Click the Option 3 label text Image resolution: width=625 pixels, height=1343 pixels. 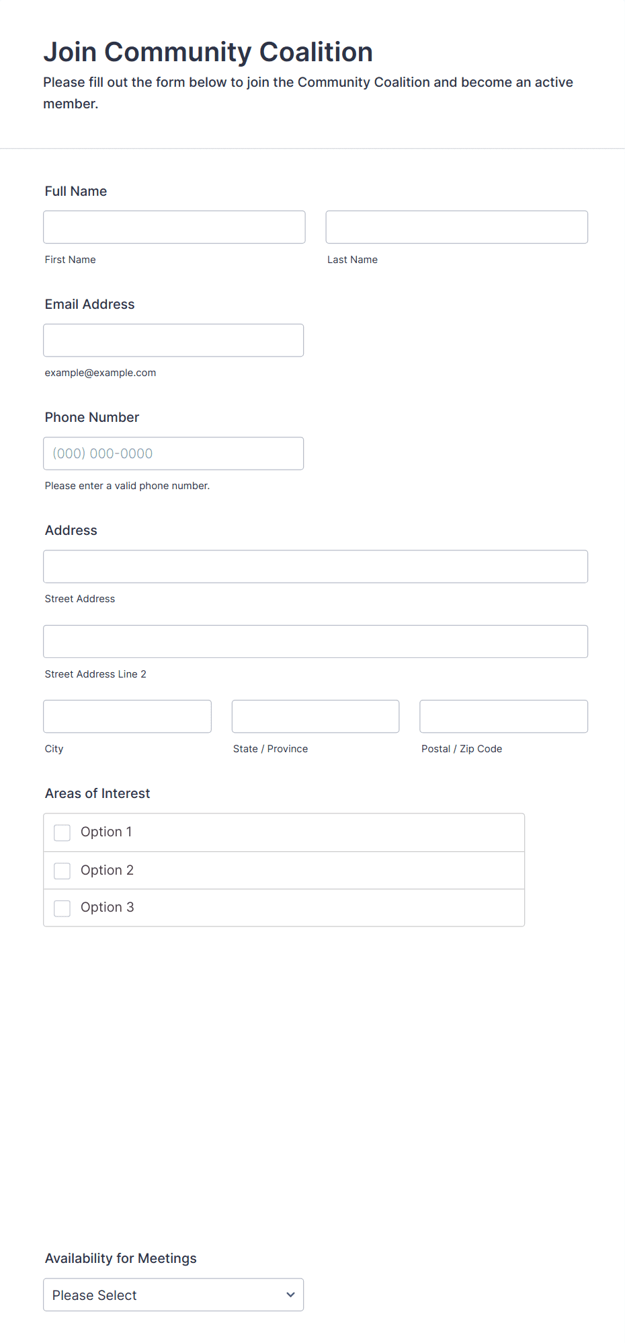point(107,907)
